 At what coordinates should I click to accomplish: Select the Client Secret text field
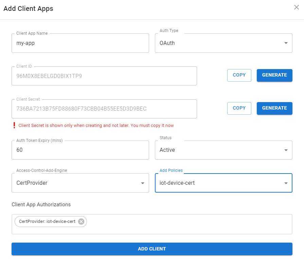click(104, 109)
